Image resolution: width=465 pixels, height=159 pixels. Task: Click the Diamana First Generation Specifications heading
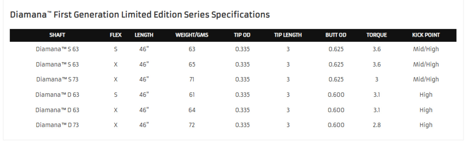click(140, 15)
